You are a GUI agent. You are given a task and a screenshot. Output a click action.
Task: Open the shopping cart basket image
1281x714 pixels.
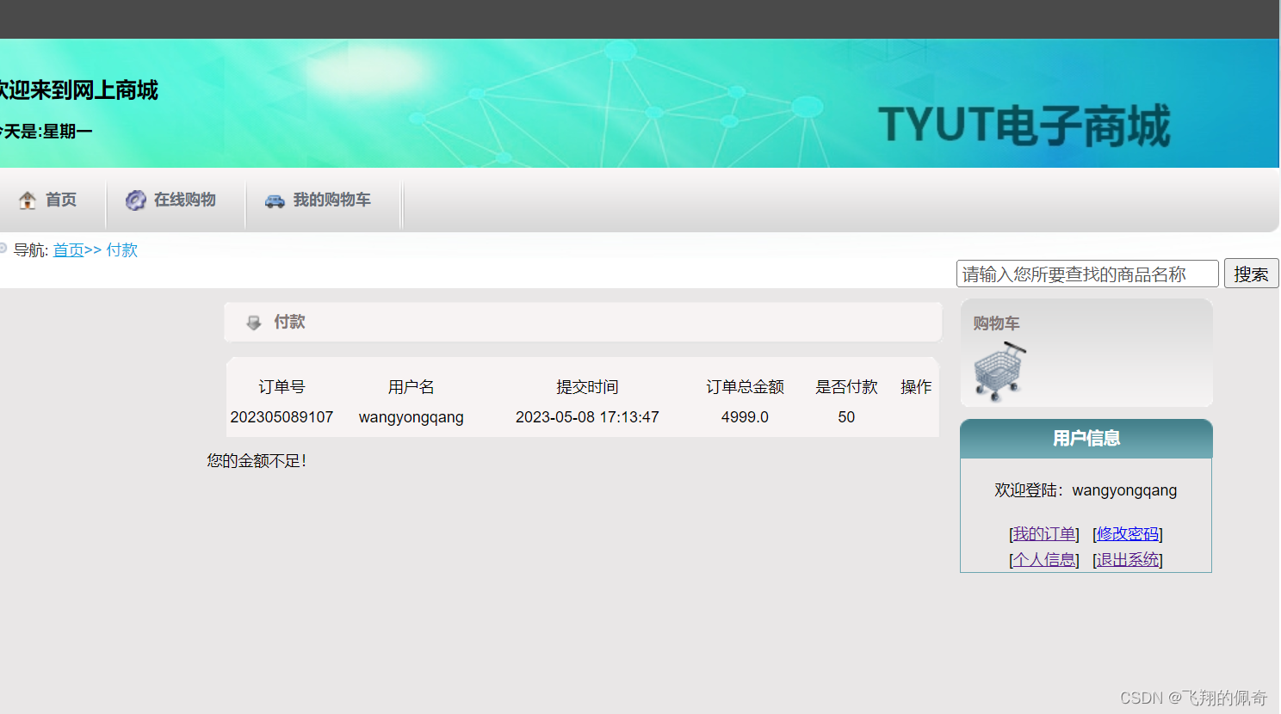(999, 372)
